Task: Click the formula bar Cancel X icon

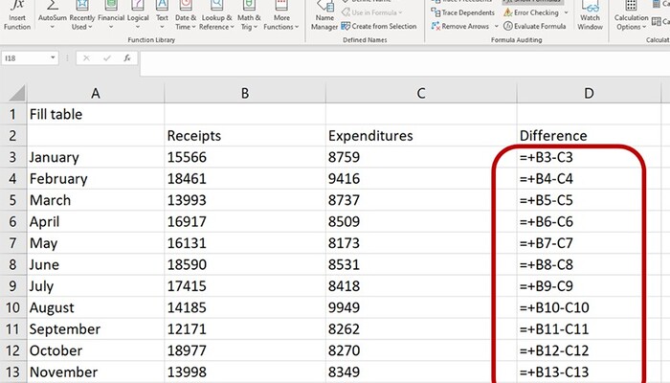Action: click(x=86, y=58)
